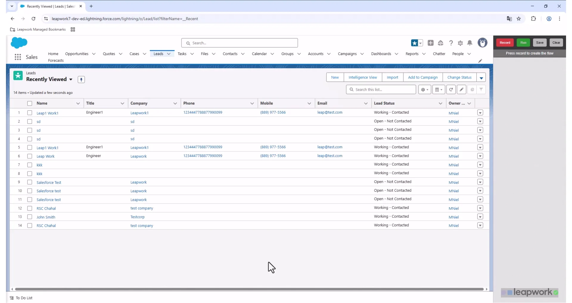The height and width of the screenshot is (303, 572).
Task: Pin the Recently Viewed list
Action: tap(81, 79)
